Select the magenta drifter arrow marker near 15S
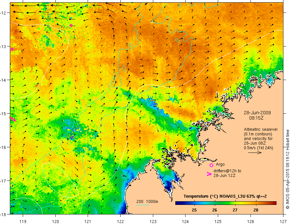This screenshot has width=290, height=224. coord(13,119)
